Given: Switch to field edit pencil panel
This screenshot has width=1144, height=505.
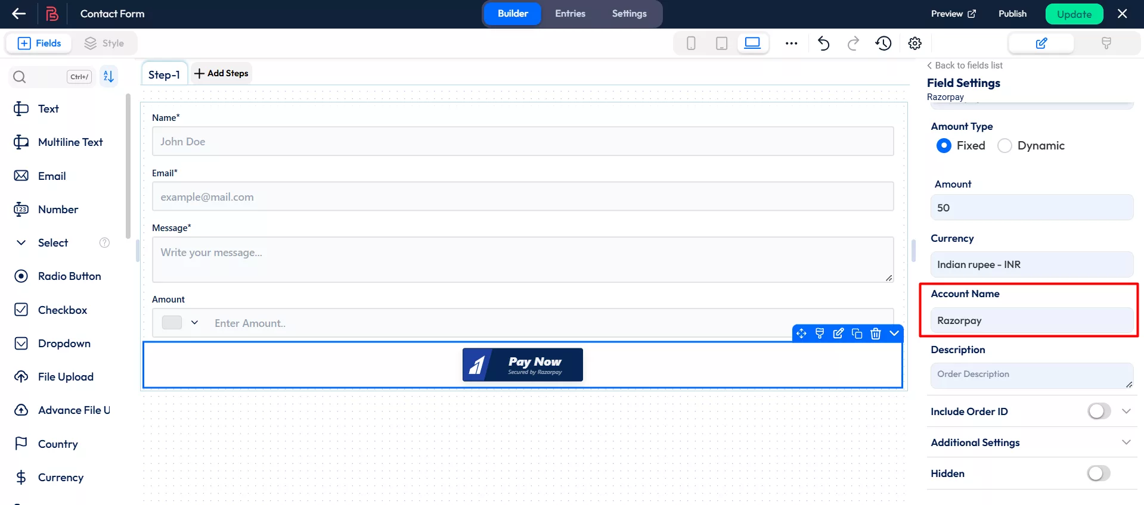Looking at the screenshot, I should tap(1041, 43).
